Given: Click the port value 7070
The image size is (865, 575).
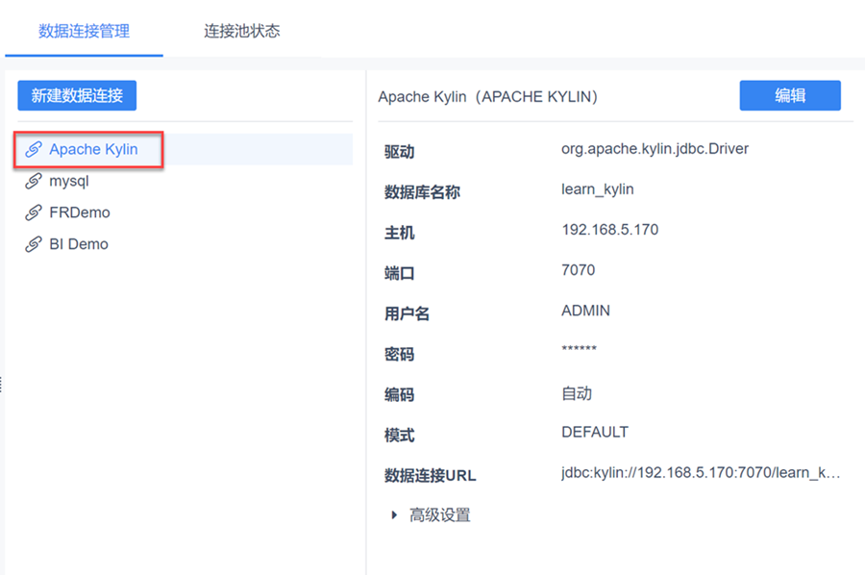Looking at the screenshot, I should click(579, 270).
